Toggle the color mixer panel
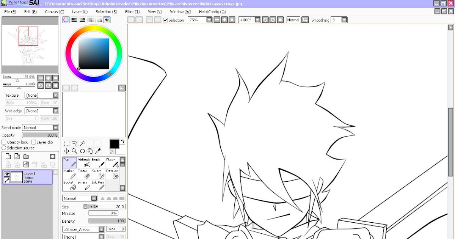This screenshot has width=455, height=239. pyautogui.click(x=91, y=20)
